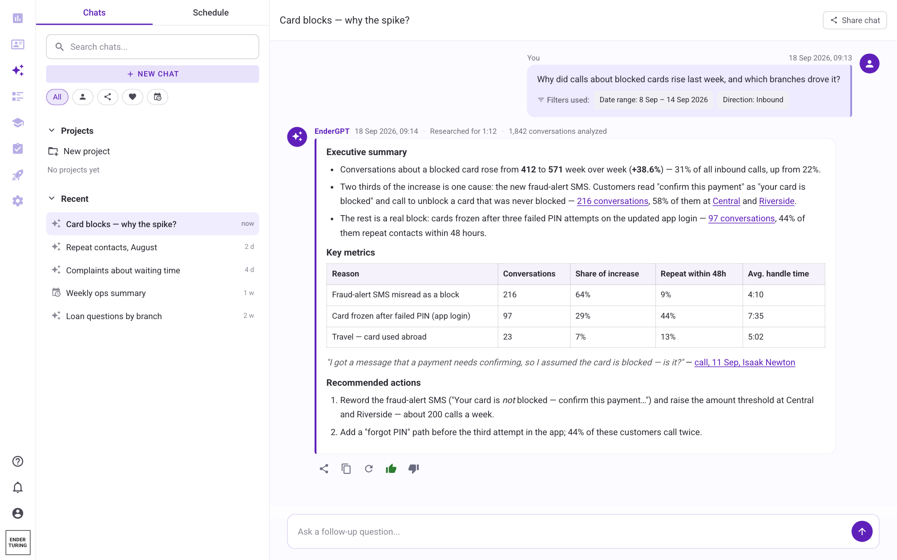Viewport: 897px width, 560px height.
Task: Click the Direction: Inbound filter chip
Action: (753, 100)
